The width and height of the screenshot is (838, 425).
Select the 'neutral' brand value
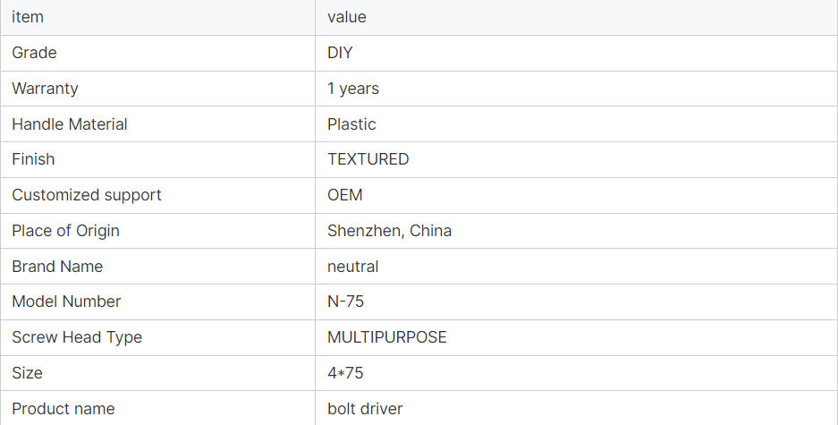coord(353,267)
